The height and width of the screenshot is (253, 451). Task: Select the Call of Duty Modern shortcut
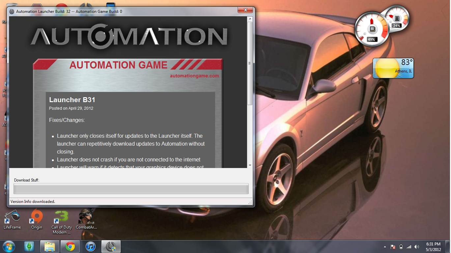(x=61, y=221)
